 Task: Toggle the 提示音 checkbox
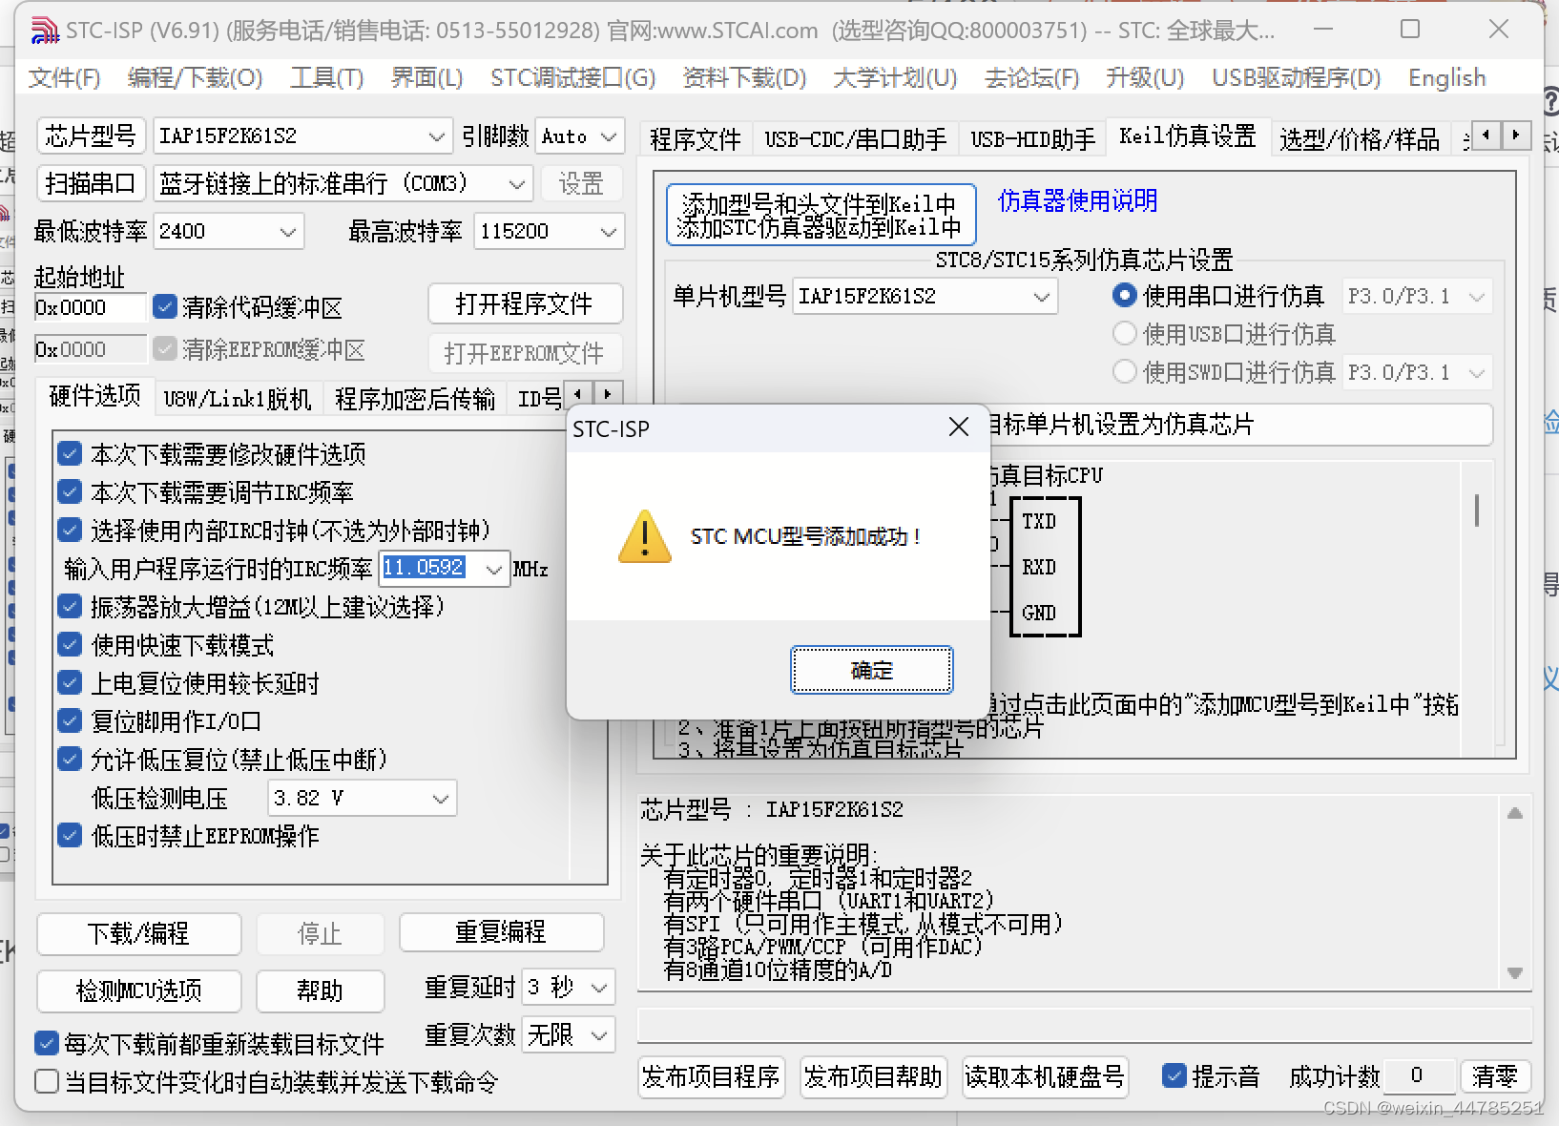point(1174,1075)
